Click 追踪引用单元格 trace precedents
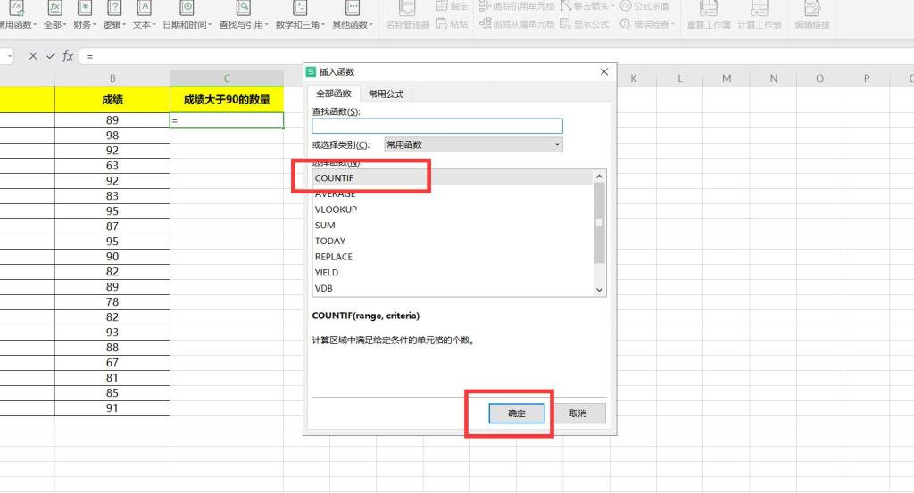914x493 pixels. click(x=517, y=6)
